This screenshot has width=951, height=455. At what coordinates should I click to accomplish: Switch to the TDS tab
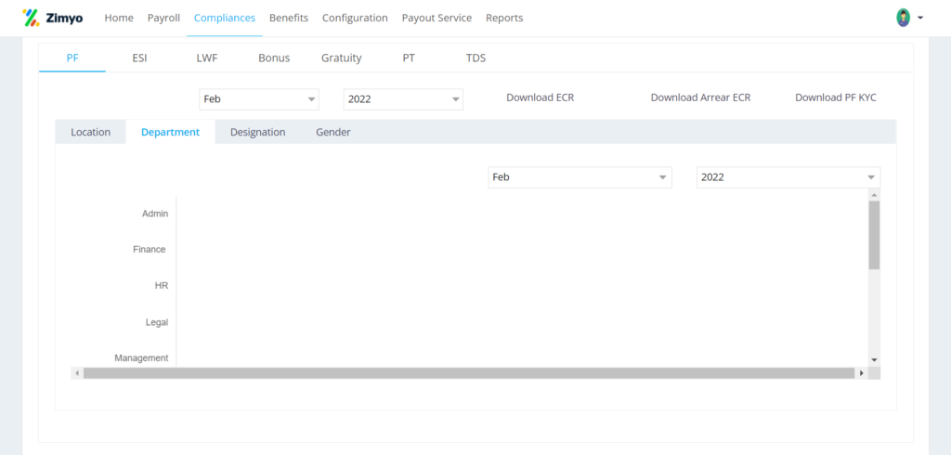(476, 58)
